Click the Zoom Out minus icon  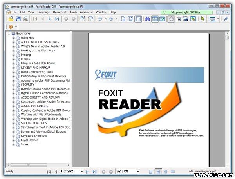coord(100,19)
